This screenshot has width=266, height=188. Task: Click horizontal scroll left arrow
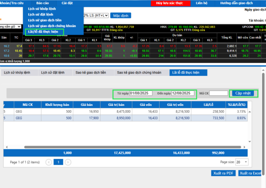click(6, 147)
